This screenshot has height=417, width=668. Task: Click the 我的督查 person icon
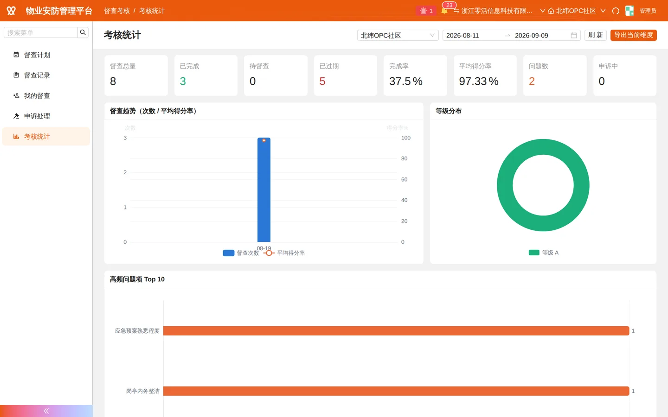tap(16, 95)
